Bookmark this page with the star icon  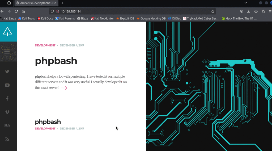pyautogui.click(x=212, y=11)
